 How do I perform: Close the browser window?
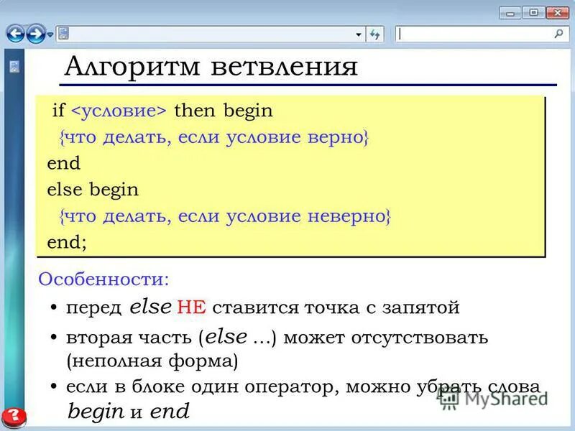pyautogui.click(x=558, y=13)
